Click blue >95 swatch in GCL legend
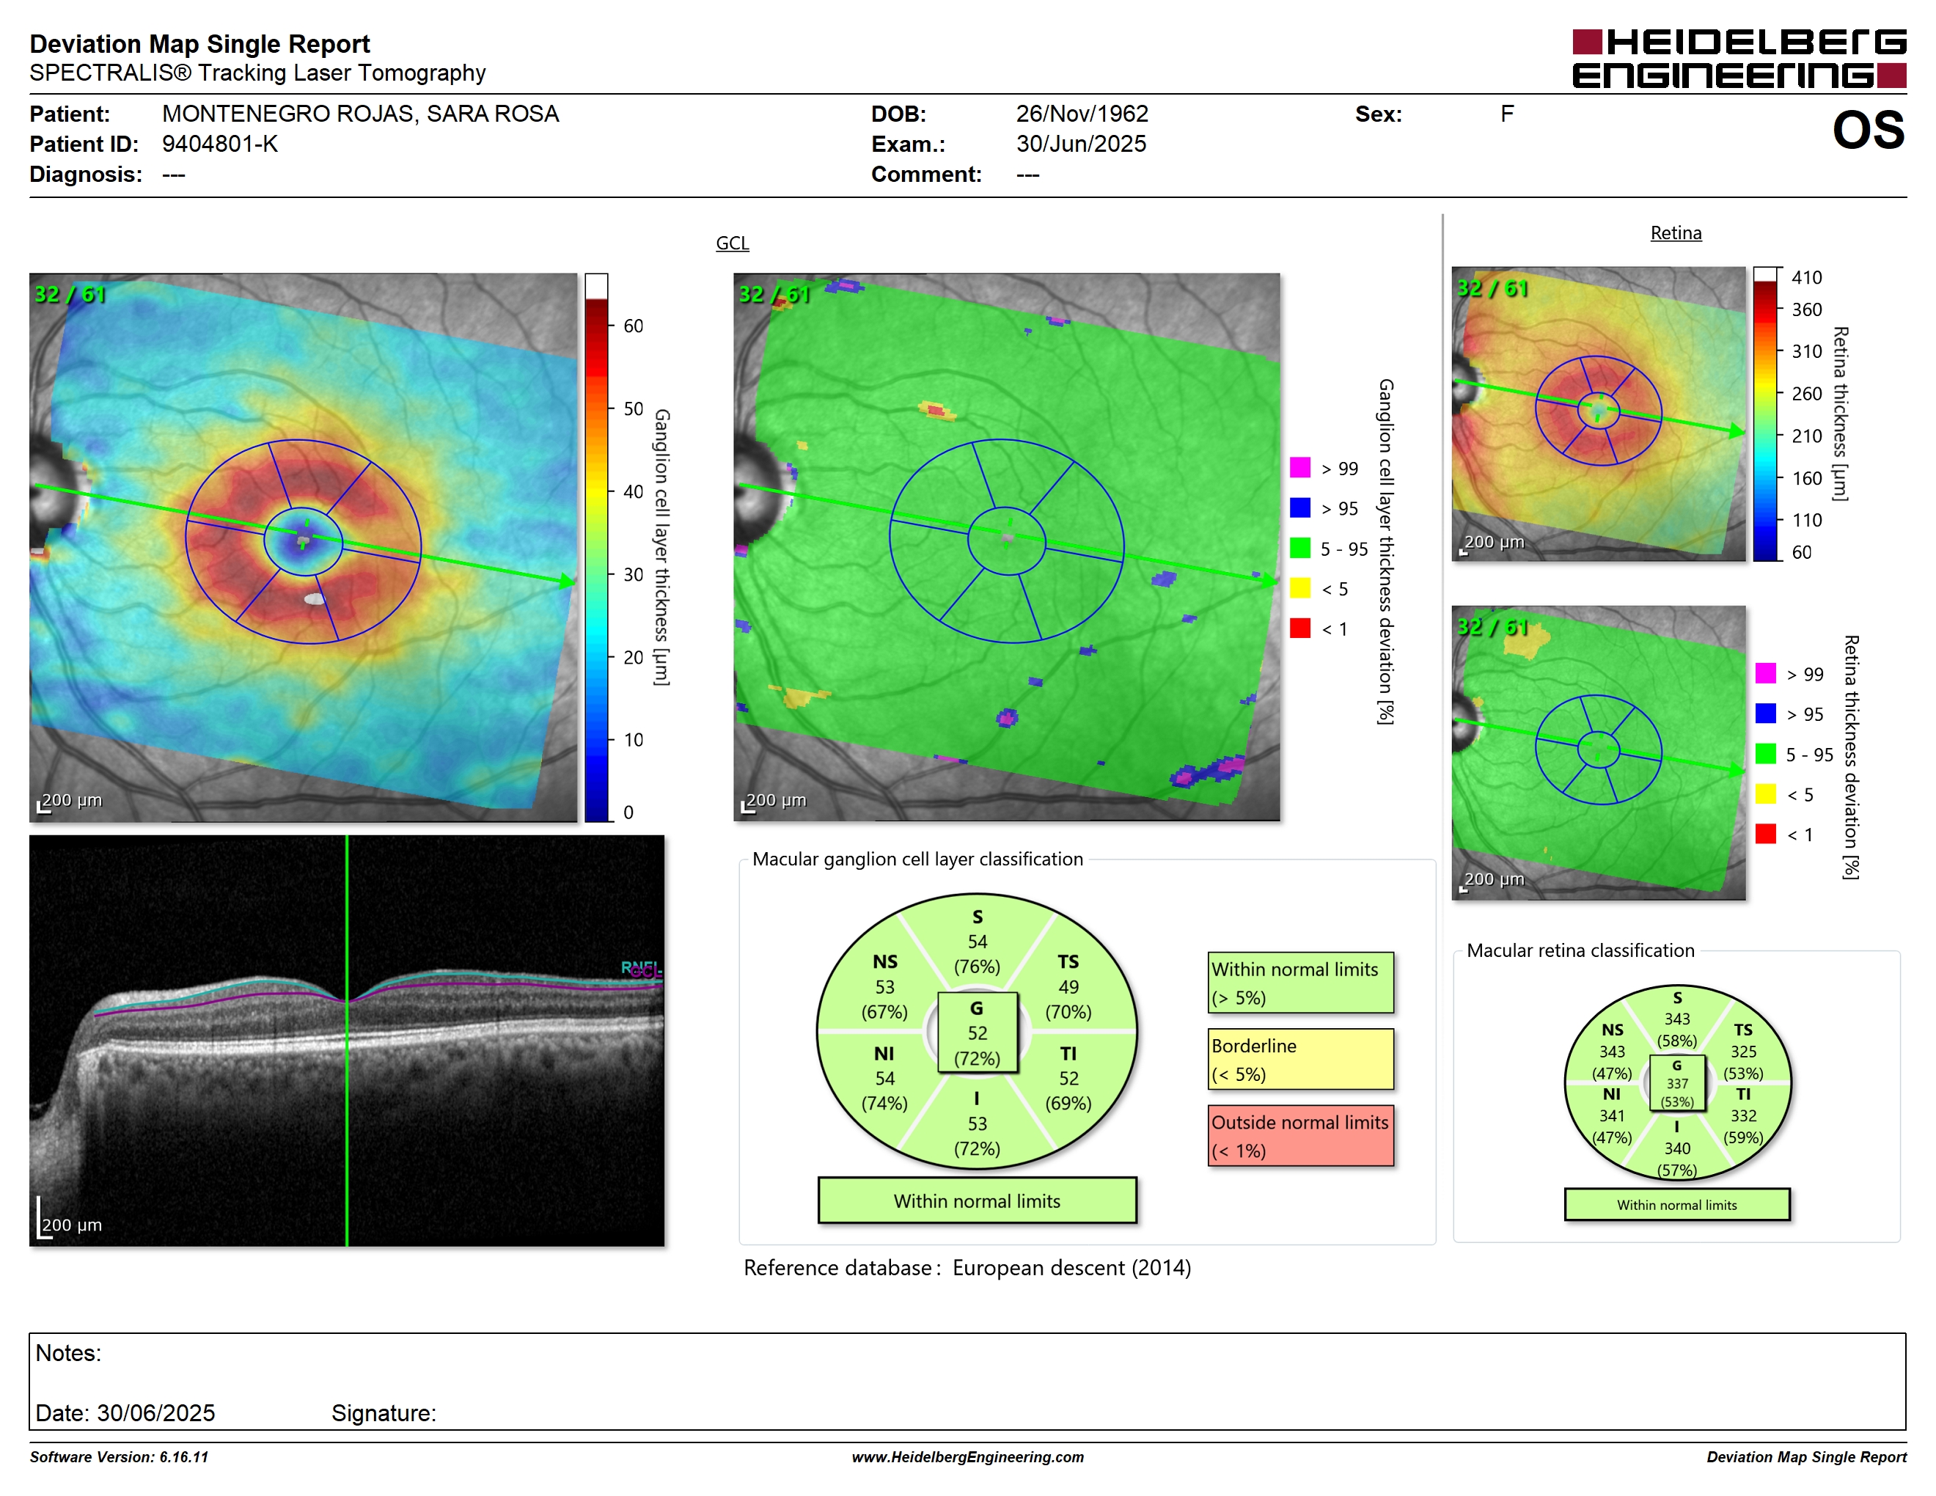 click(x=1299, y=507)
